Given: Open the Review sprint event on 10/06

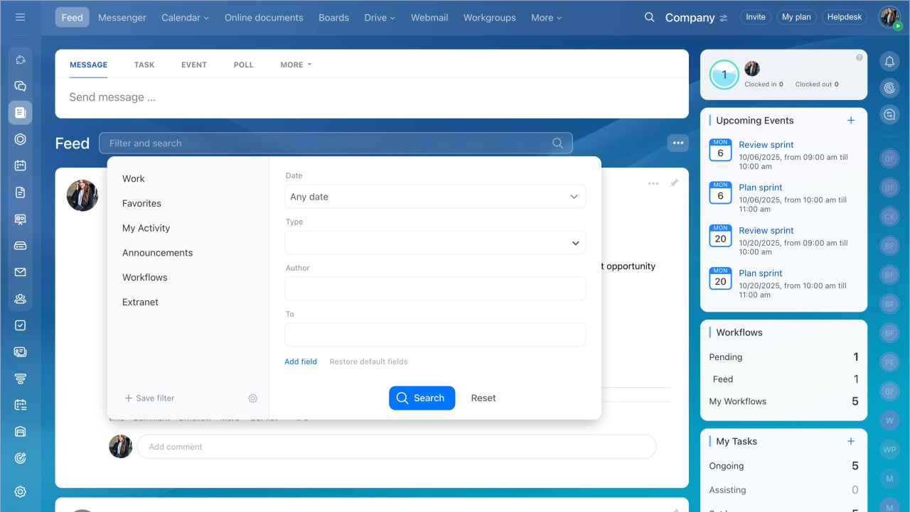Looking at the screenshot, I should pyautogui.click(x=766, y=145).
